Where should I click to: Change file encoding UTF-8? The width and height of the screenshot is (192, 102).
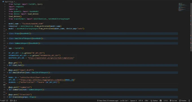pyautogui.click(x=141, y=101)
